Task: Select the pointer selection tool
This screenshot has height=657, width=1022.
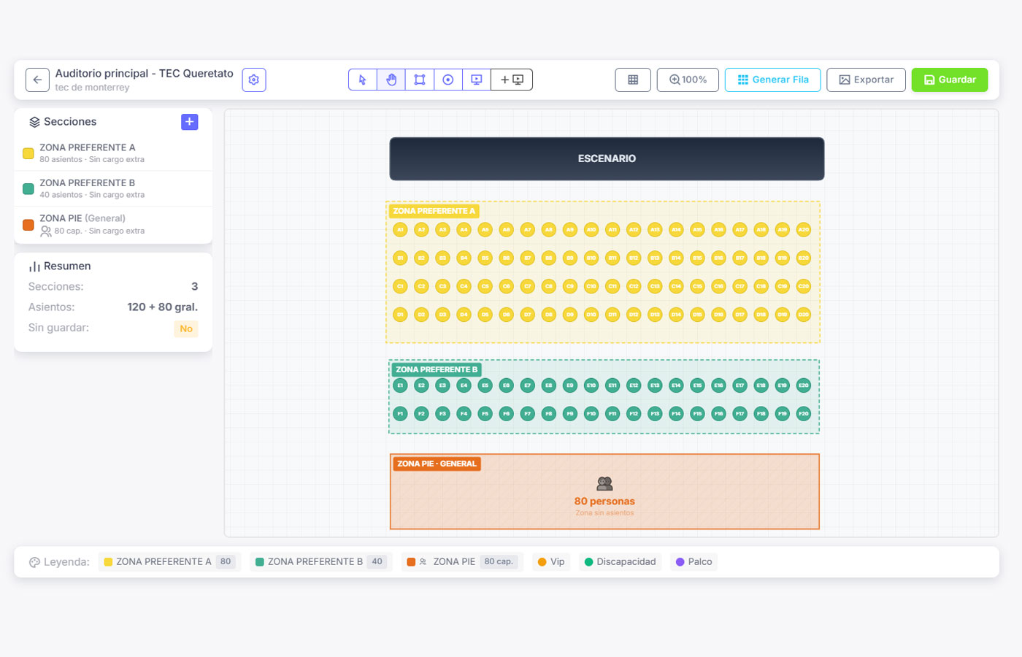Action: 363,80
